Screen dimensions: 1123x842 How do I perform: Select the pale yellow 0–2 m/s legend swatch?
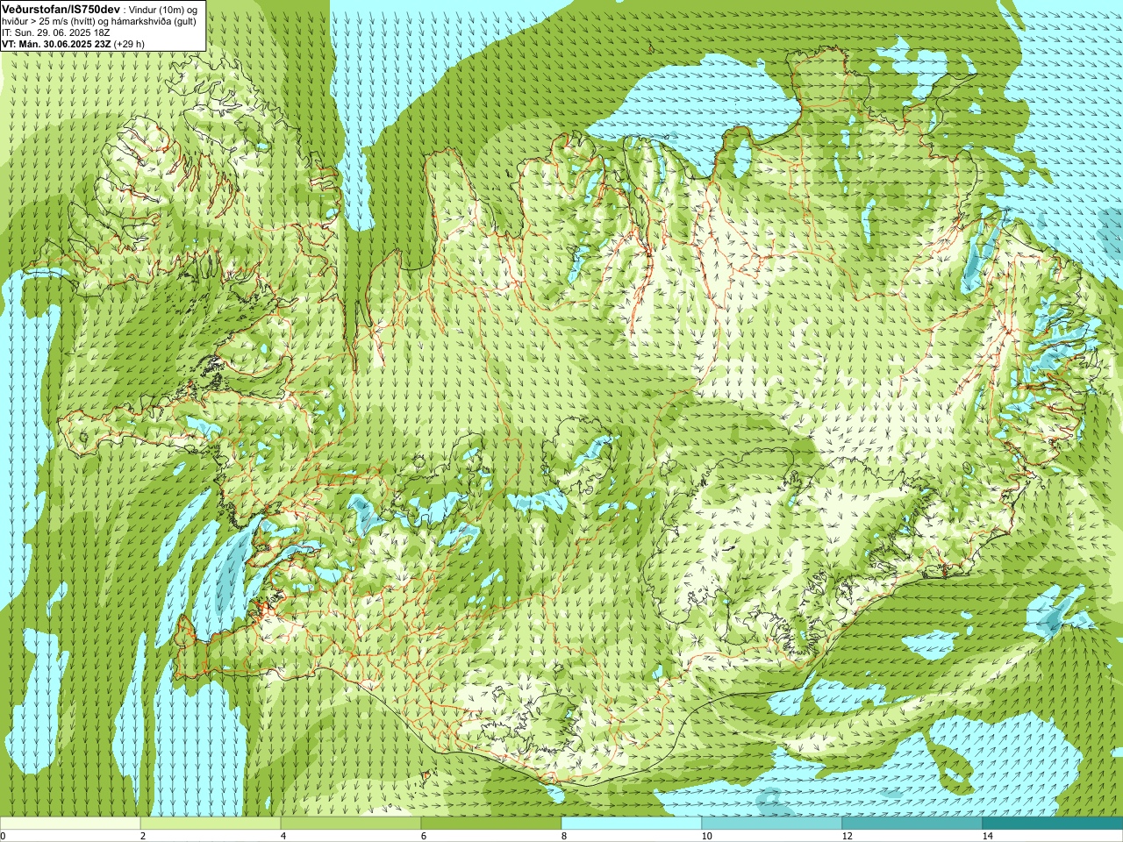pyautogui.click(x=70, y=824)
